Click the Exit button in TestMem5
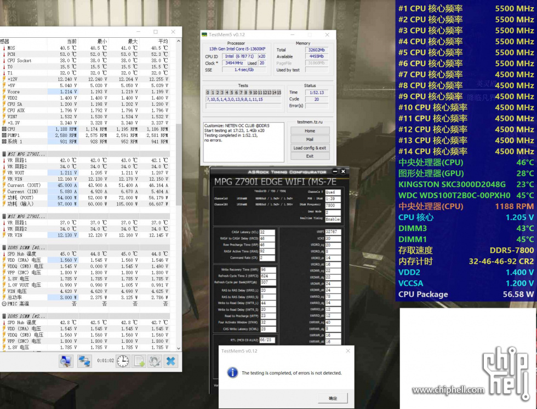 coord(310,156)
